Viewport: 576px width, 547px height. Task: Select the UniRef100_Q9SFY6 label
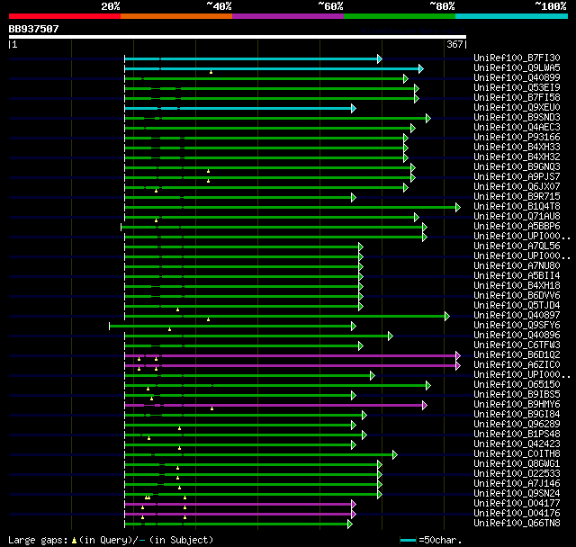517,326
